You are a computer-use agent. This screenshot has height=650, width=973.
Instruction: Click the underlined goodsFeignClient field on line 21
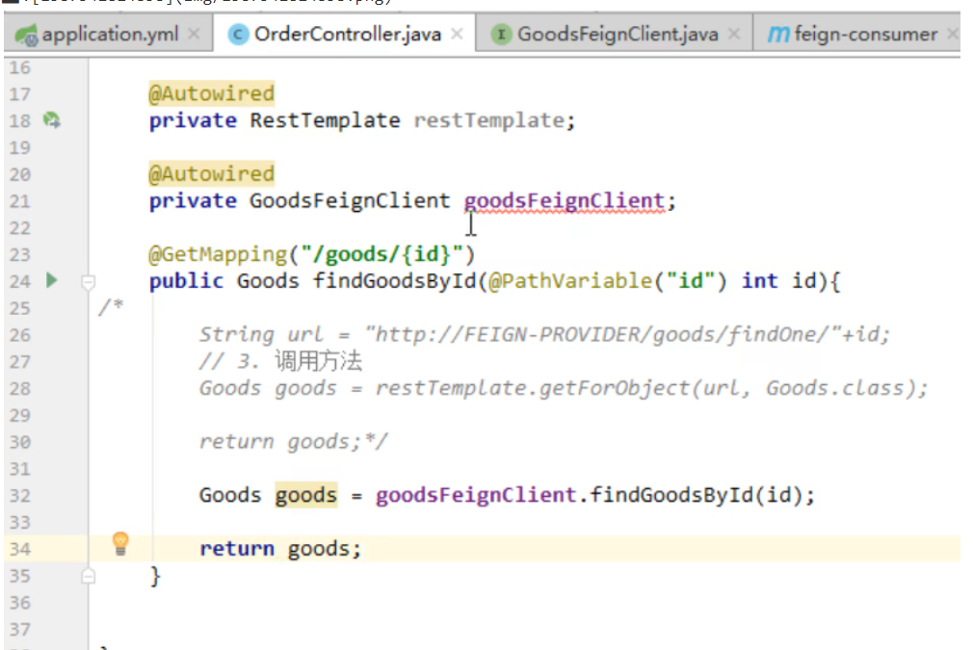click(565, 201)
